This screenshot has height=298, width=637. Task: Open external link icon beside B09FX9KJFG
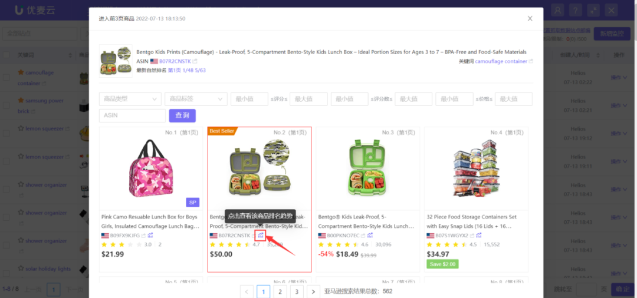[143, 236]
